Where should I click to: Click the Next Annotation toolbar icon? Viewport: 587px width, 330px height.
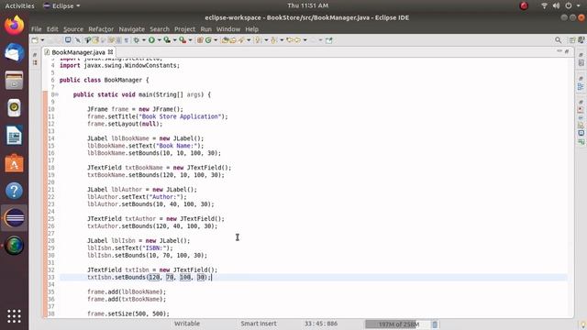click(x=259, y=40)
